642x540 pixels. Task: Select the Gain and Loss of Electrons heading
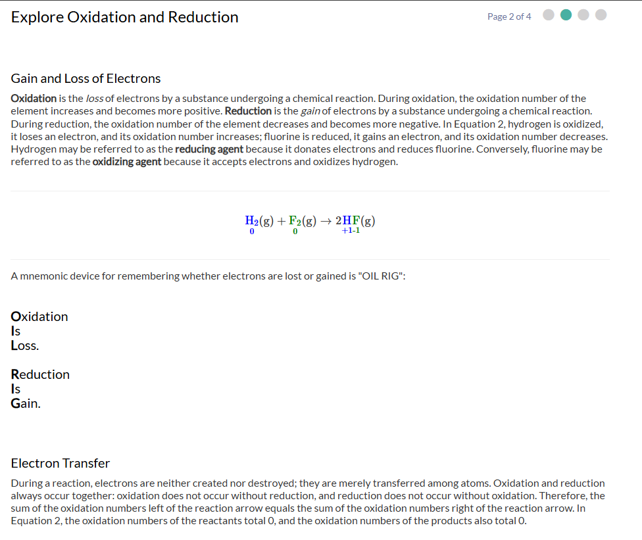point(86,78)
